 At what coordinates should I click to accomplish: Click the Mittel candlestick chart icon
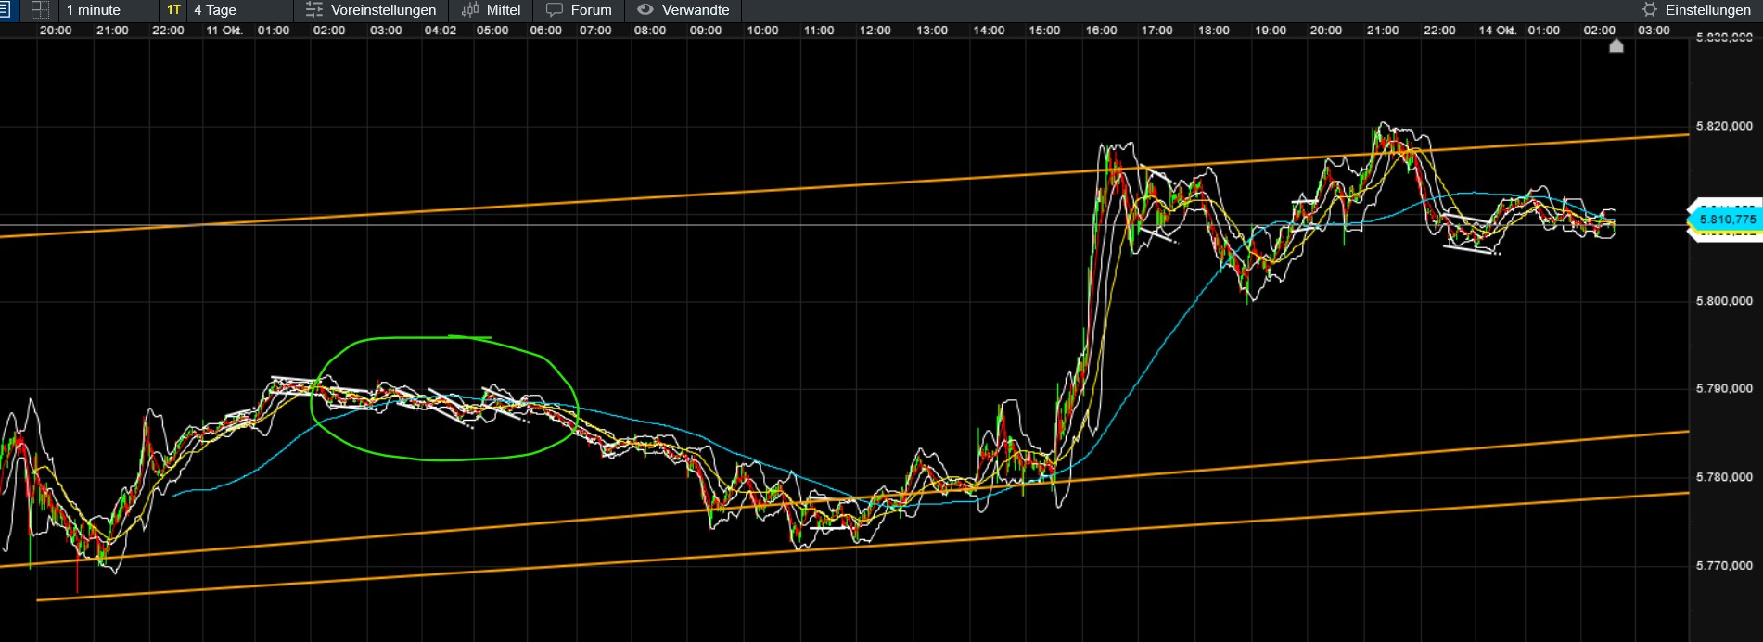pos(470,10)
